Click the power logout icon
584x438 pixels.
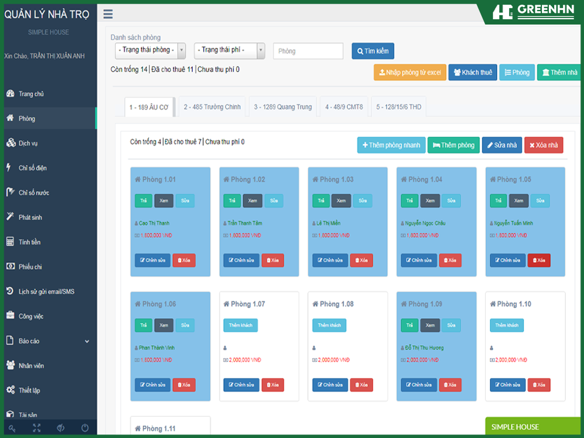point(85,428)
